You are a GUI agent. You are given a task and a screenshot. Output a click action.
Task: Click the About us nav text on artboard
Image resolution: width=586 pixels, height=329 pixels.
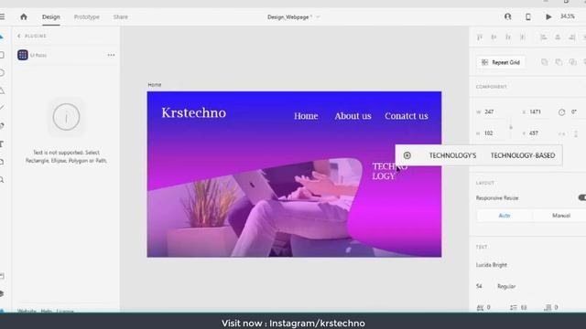pyautogui.click(x=353, y=116)
